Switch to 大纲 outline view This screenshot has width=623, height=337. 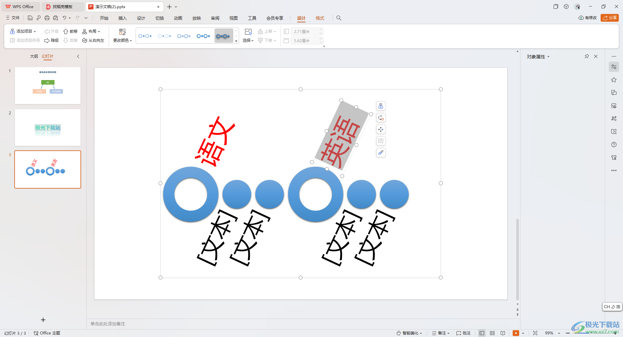coord(34,56)
